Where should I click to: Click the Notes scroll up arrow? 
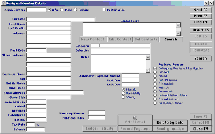(x=148, y=57)
